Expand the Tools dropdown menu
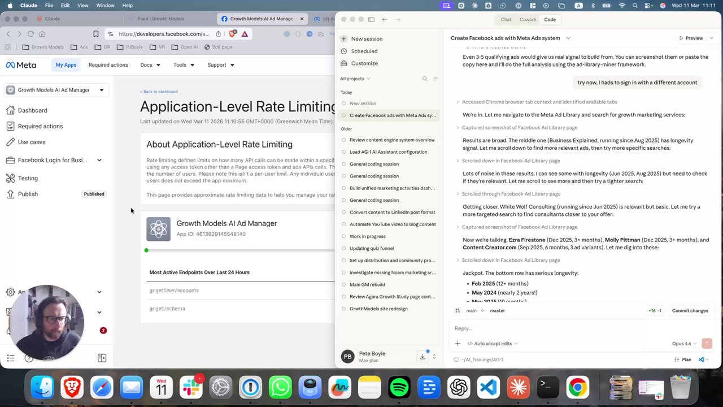This screenshot has width=723, height=407. pyautogui.click(x=184, y=65)
